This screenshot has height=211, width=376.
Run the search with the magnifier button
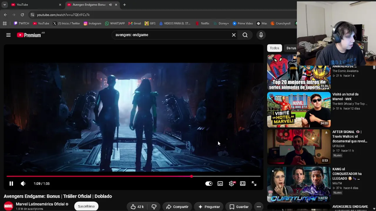point(245,35)
